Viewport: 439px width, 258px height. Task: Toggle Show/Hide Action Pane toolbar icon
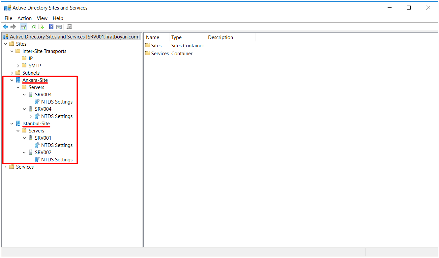59,27
